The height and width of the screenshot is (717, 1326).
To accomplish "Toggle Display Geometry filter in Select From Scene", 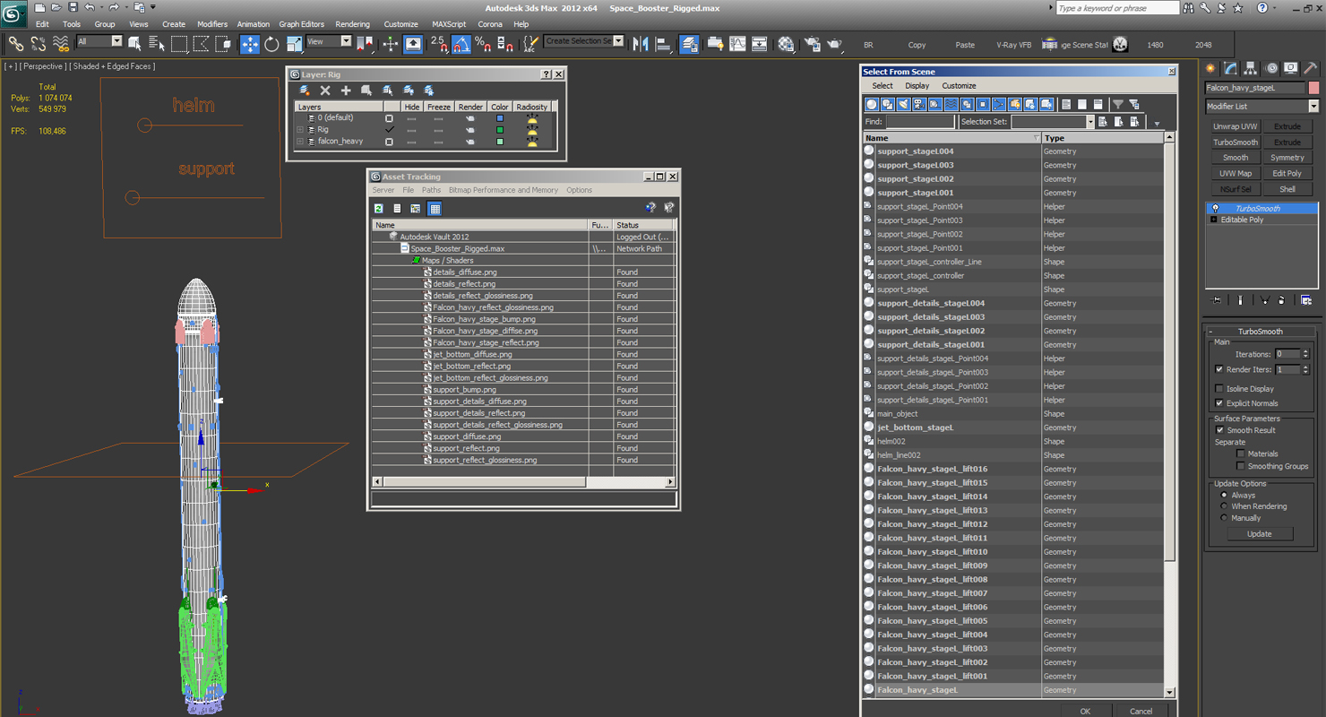I will pos(871,104).
